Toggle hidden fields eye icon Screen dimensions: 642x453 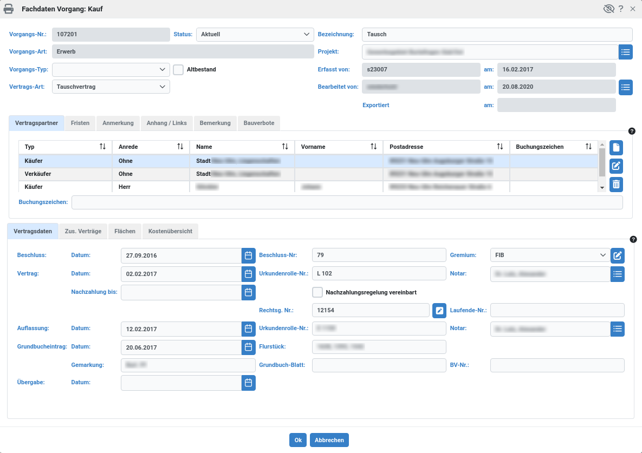tap(609, 9)
